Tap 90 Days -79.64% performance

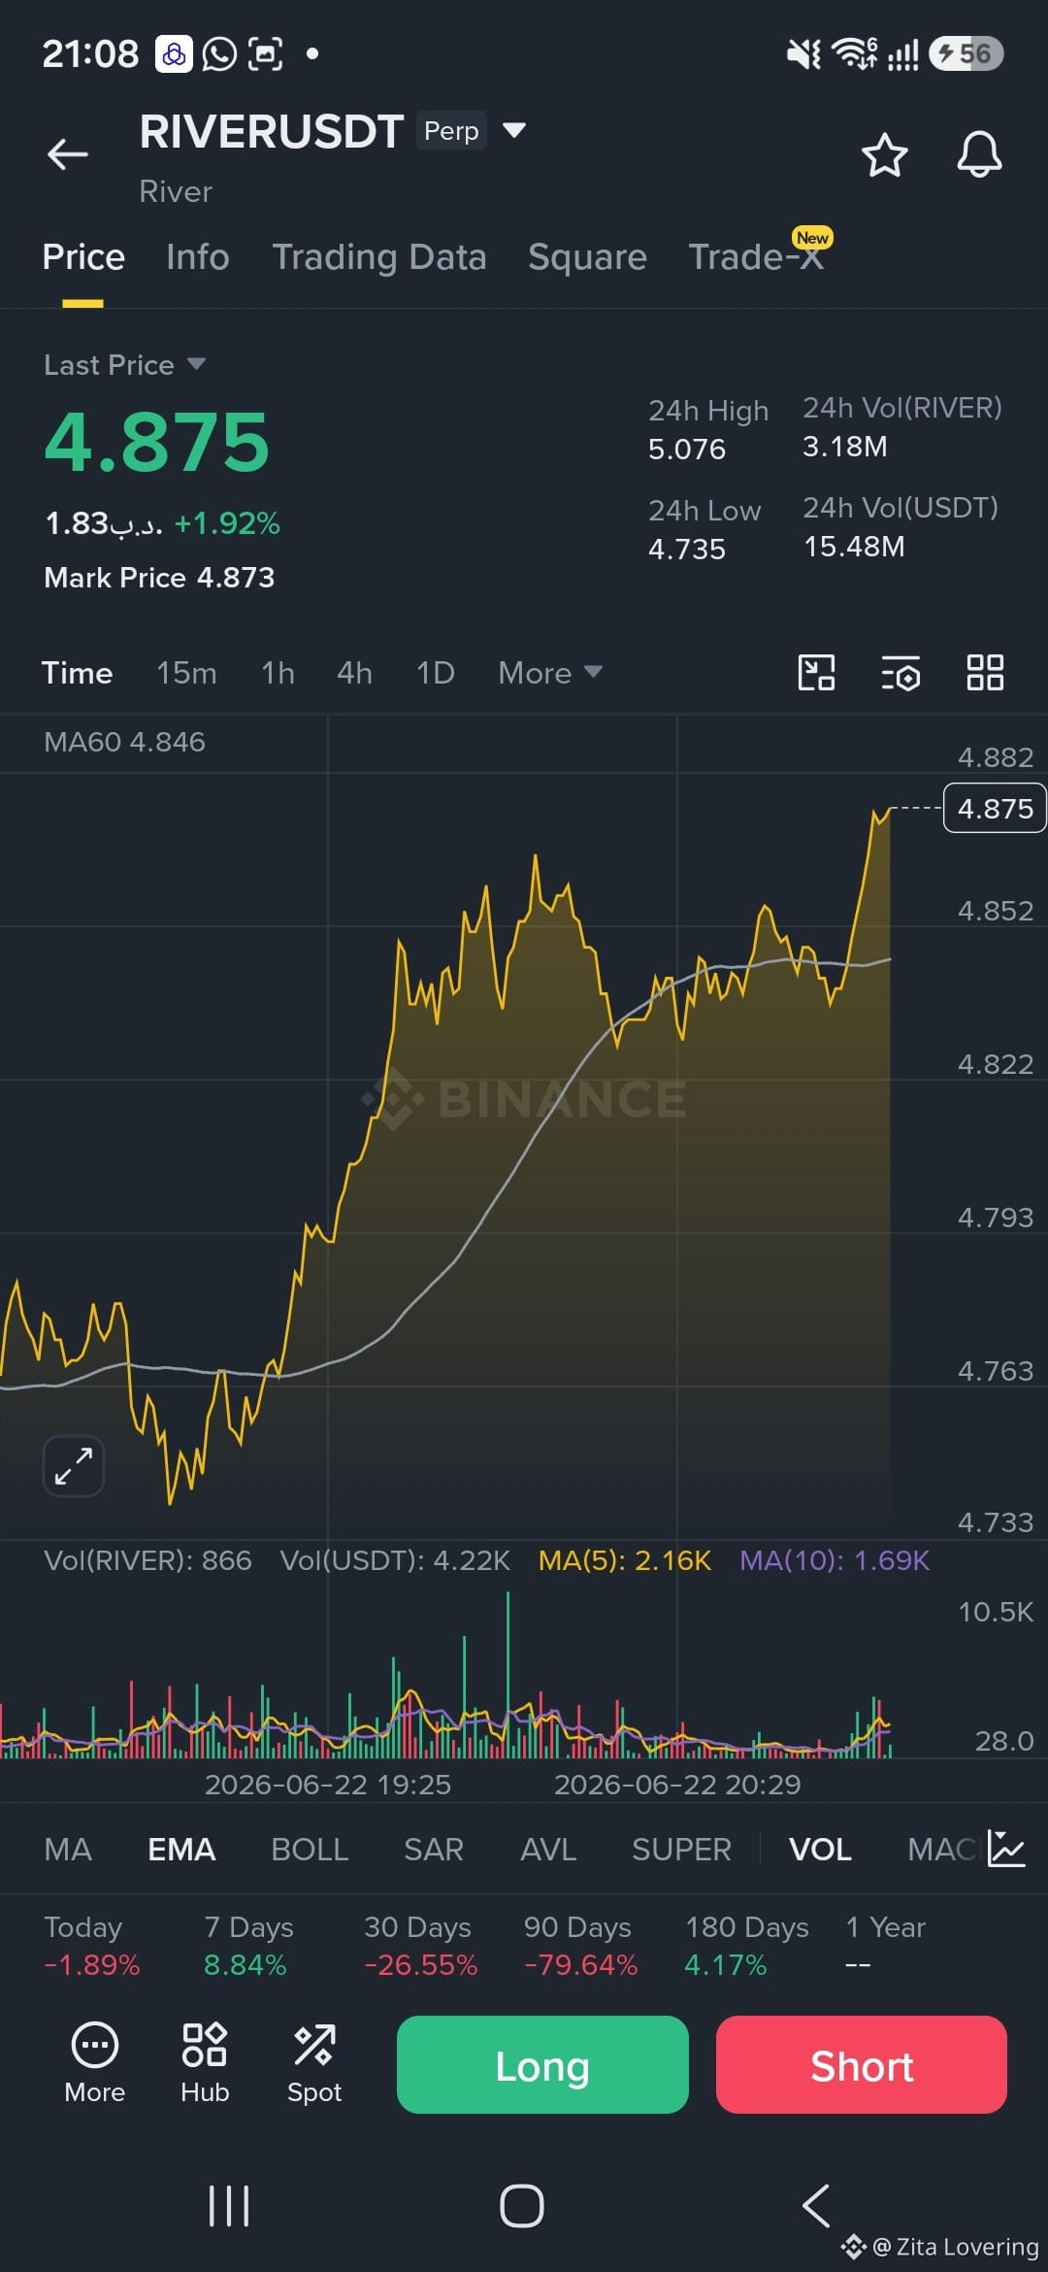point(580,1946)
